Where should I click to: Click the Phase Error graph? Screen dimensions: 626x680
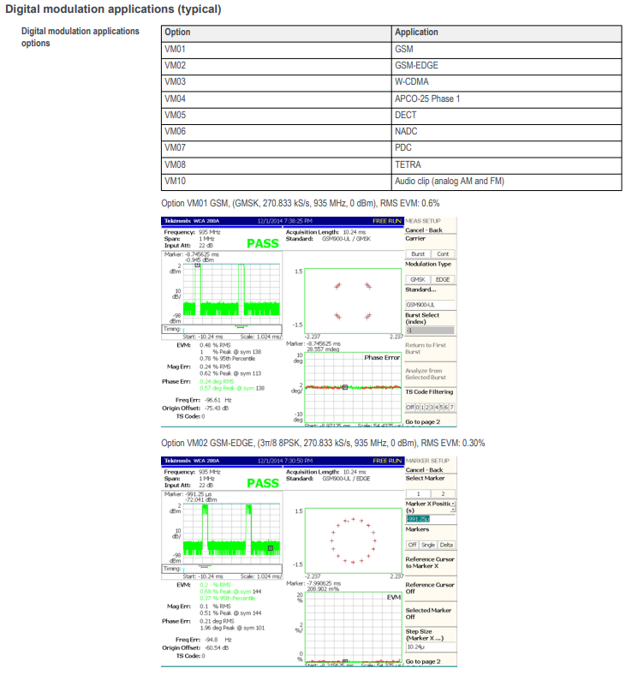(353, 387)
